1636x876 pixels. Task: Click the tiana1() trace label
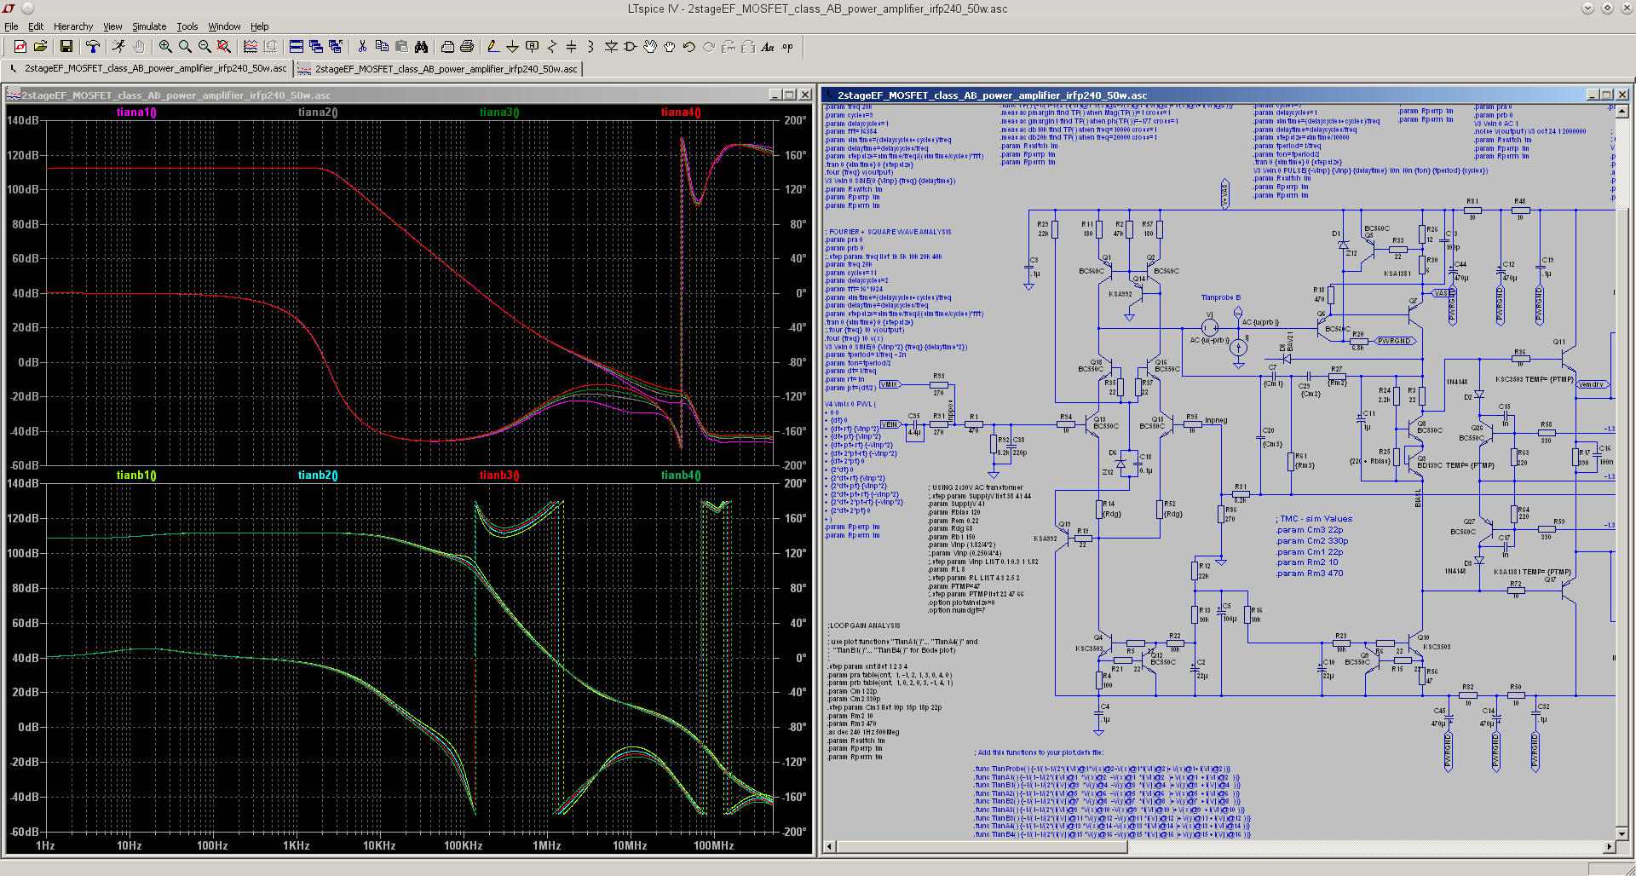click(x=136, y=112)
